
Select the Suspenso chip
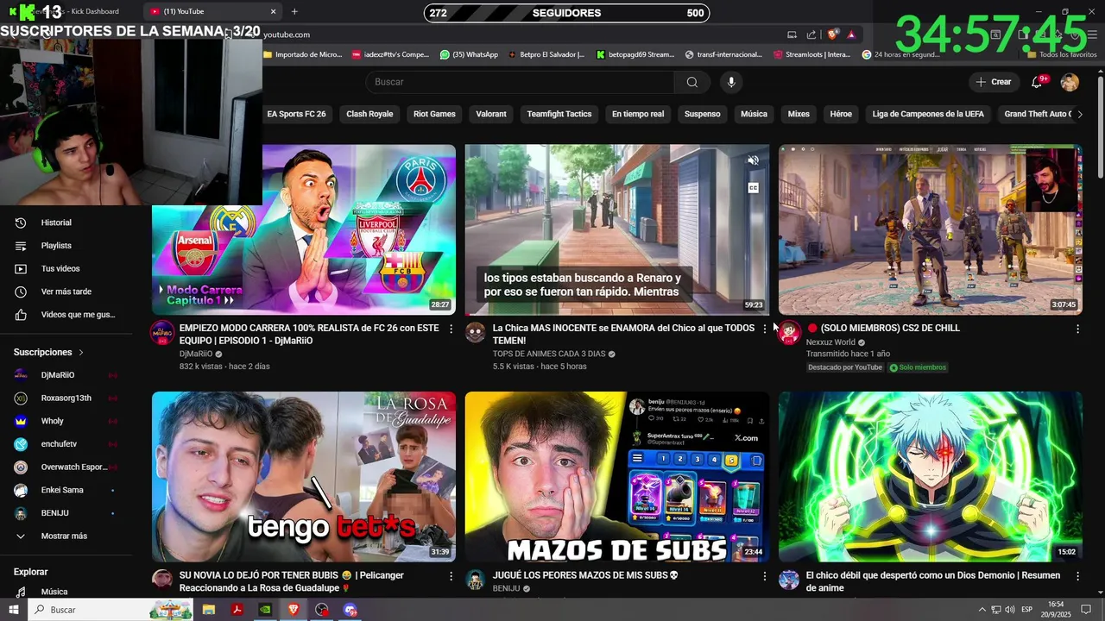[x=703, y=114]
